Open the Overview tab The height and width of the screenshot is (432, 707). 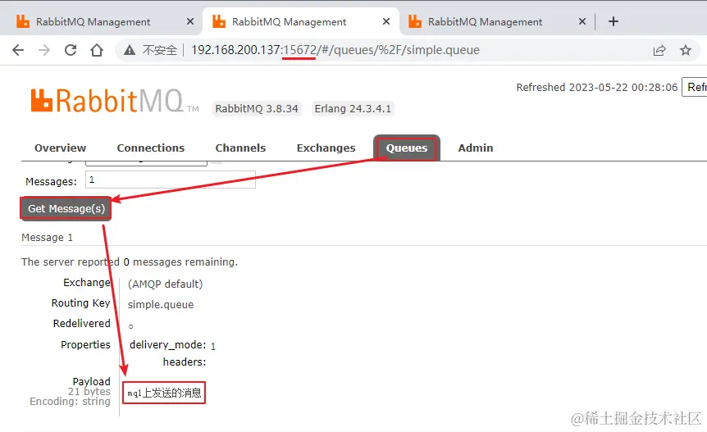pyautogui.click(x=60, y=148)
